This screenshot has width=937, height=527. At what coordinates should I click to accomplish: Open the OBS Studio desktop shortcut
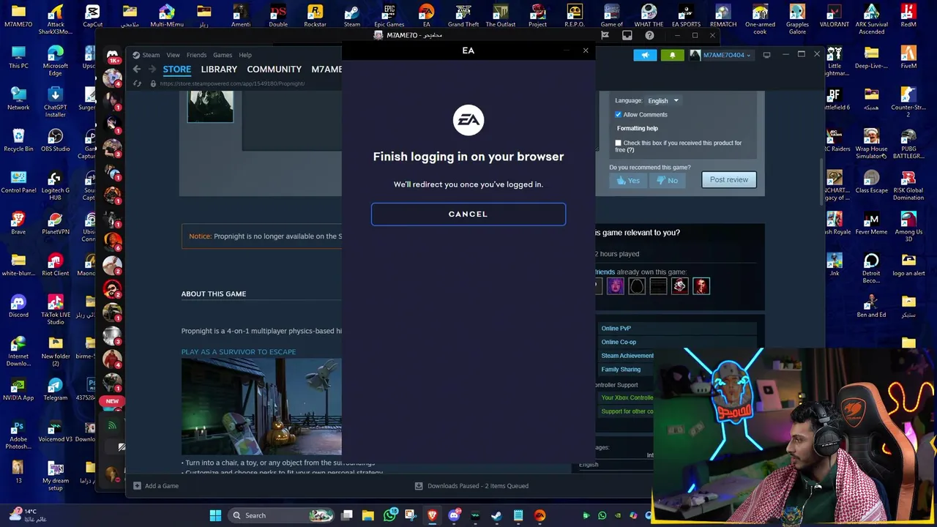click(x=56, y=140)
